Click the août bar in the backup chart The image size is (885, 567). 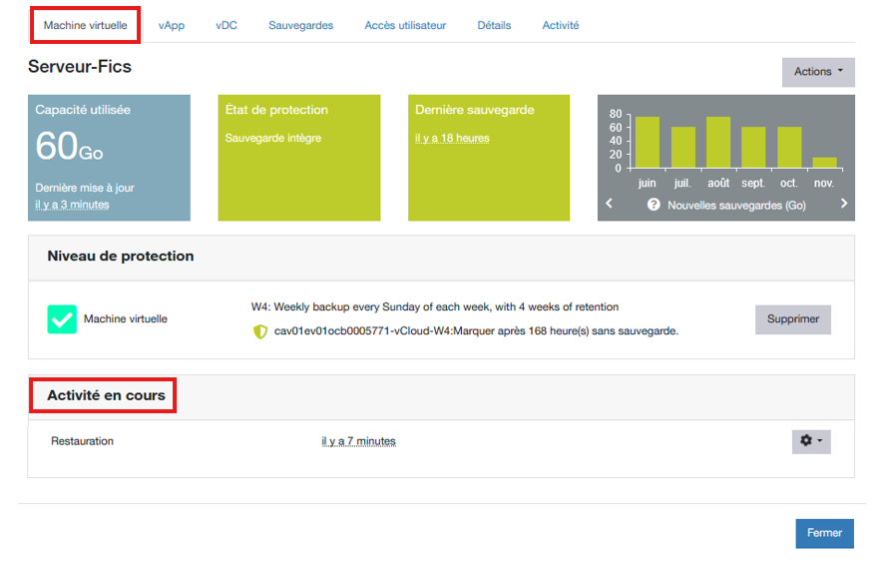click(718, 143)
